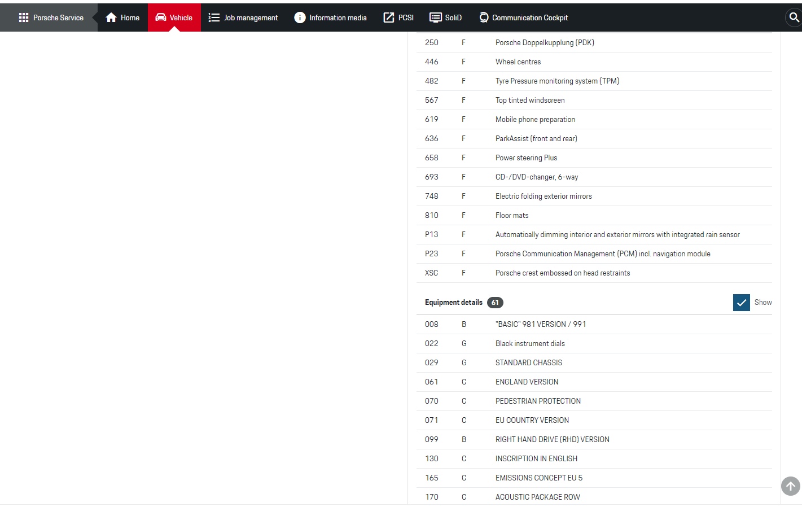
Task: Select the EU COUNTRY VERSION row
Action: point(594,420)
